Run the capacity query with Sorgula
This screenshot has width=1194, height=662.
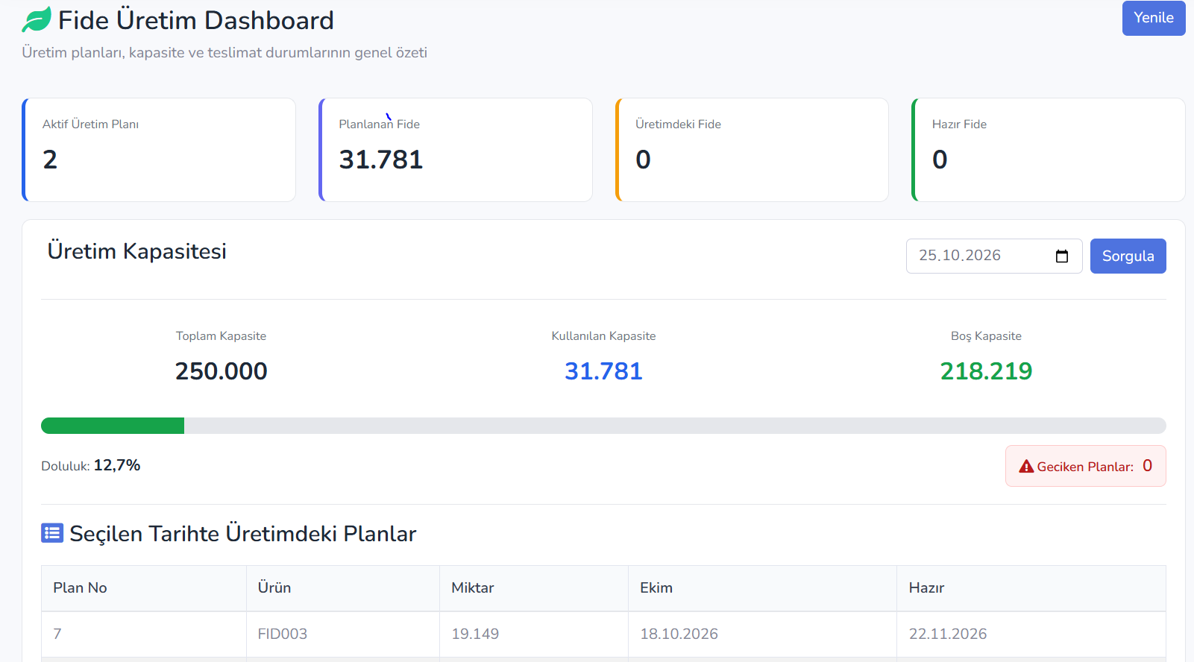pos(1128,256)
